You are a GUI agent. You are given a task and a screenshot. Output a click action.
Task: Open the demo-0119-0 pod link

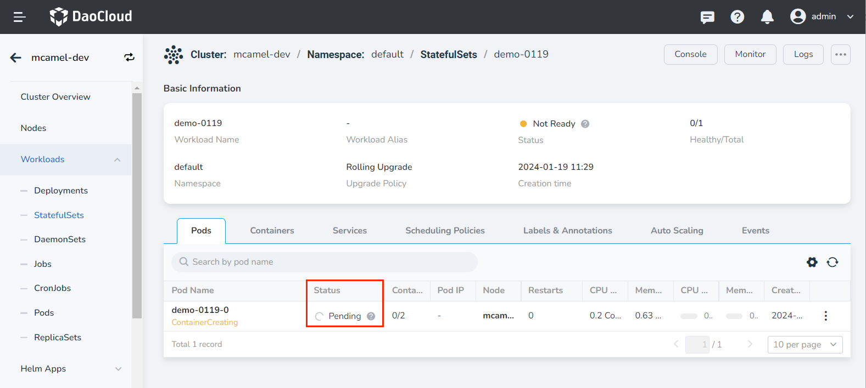click(200, 310)
